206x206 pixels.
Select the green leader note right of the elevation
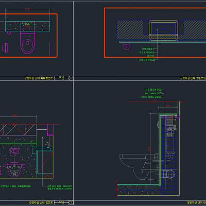pos(60,187)
